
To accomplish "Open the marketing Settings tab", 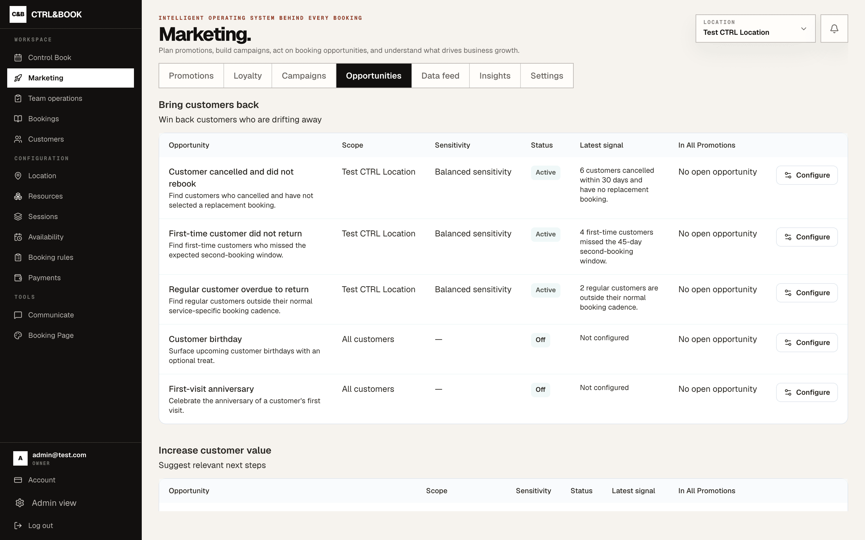I will coord(547,76).
